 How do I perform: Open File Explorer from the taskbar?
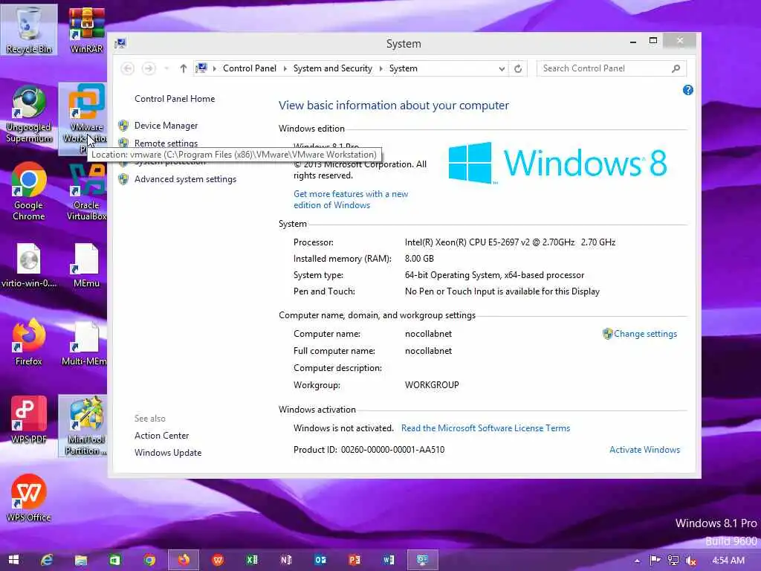81,561
